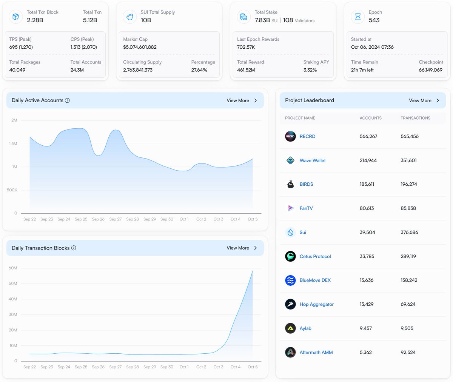
Task: Open the RECRD project link
Action: click(307, 136)
